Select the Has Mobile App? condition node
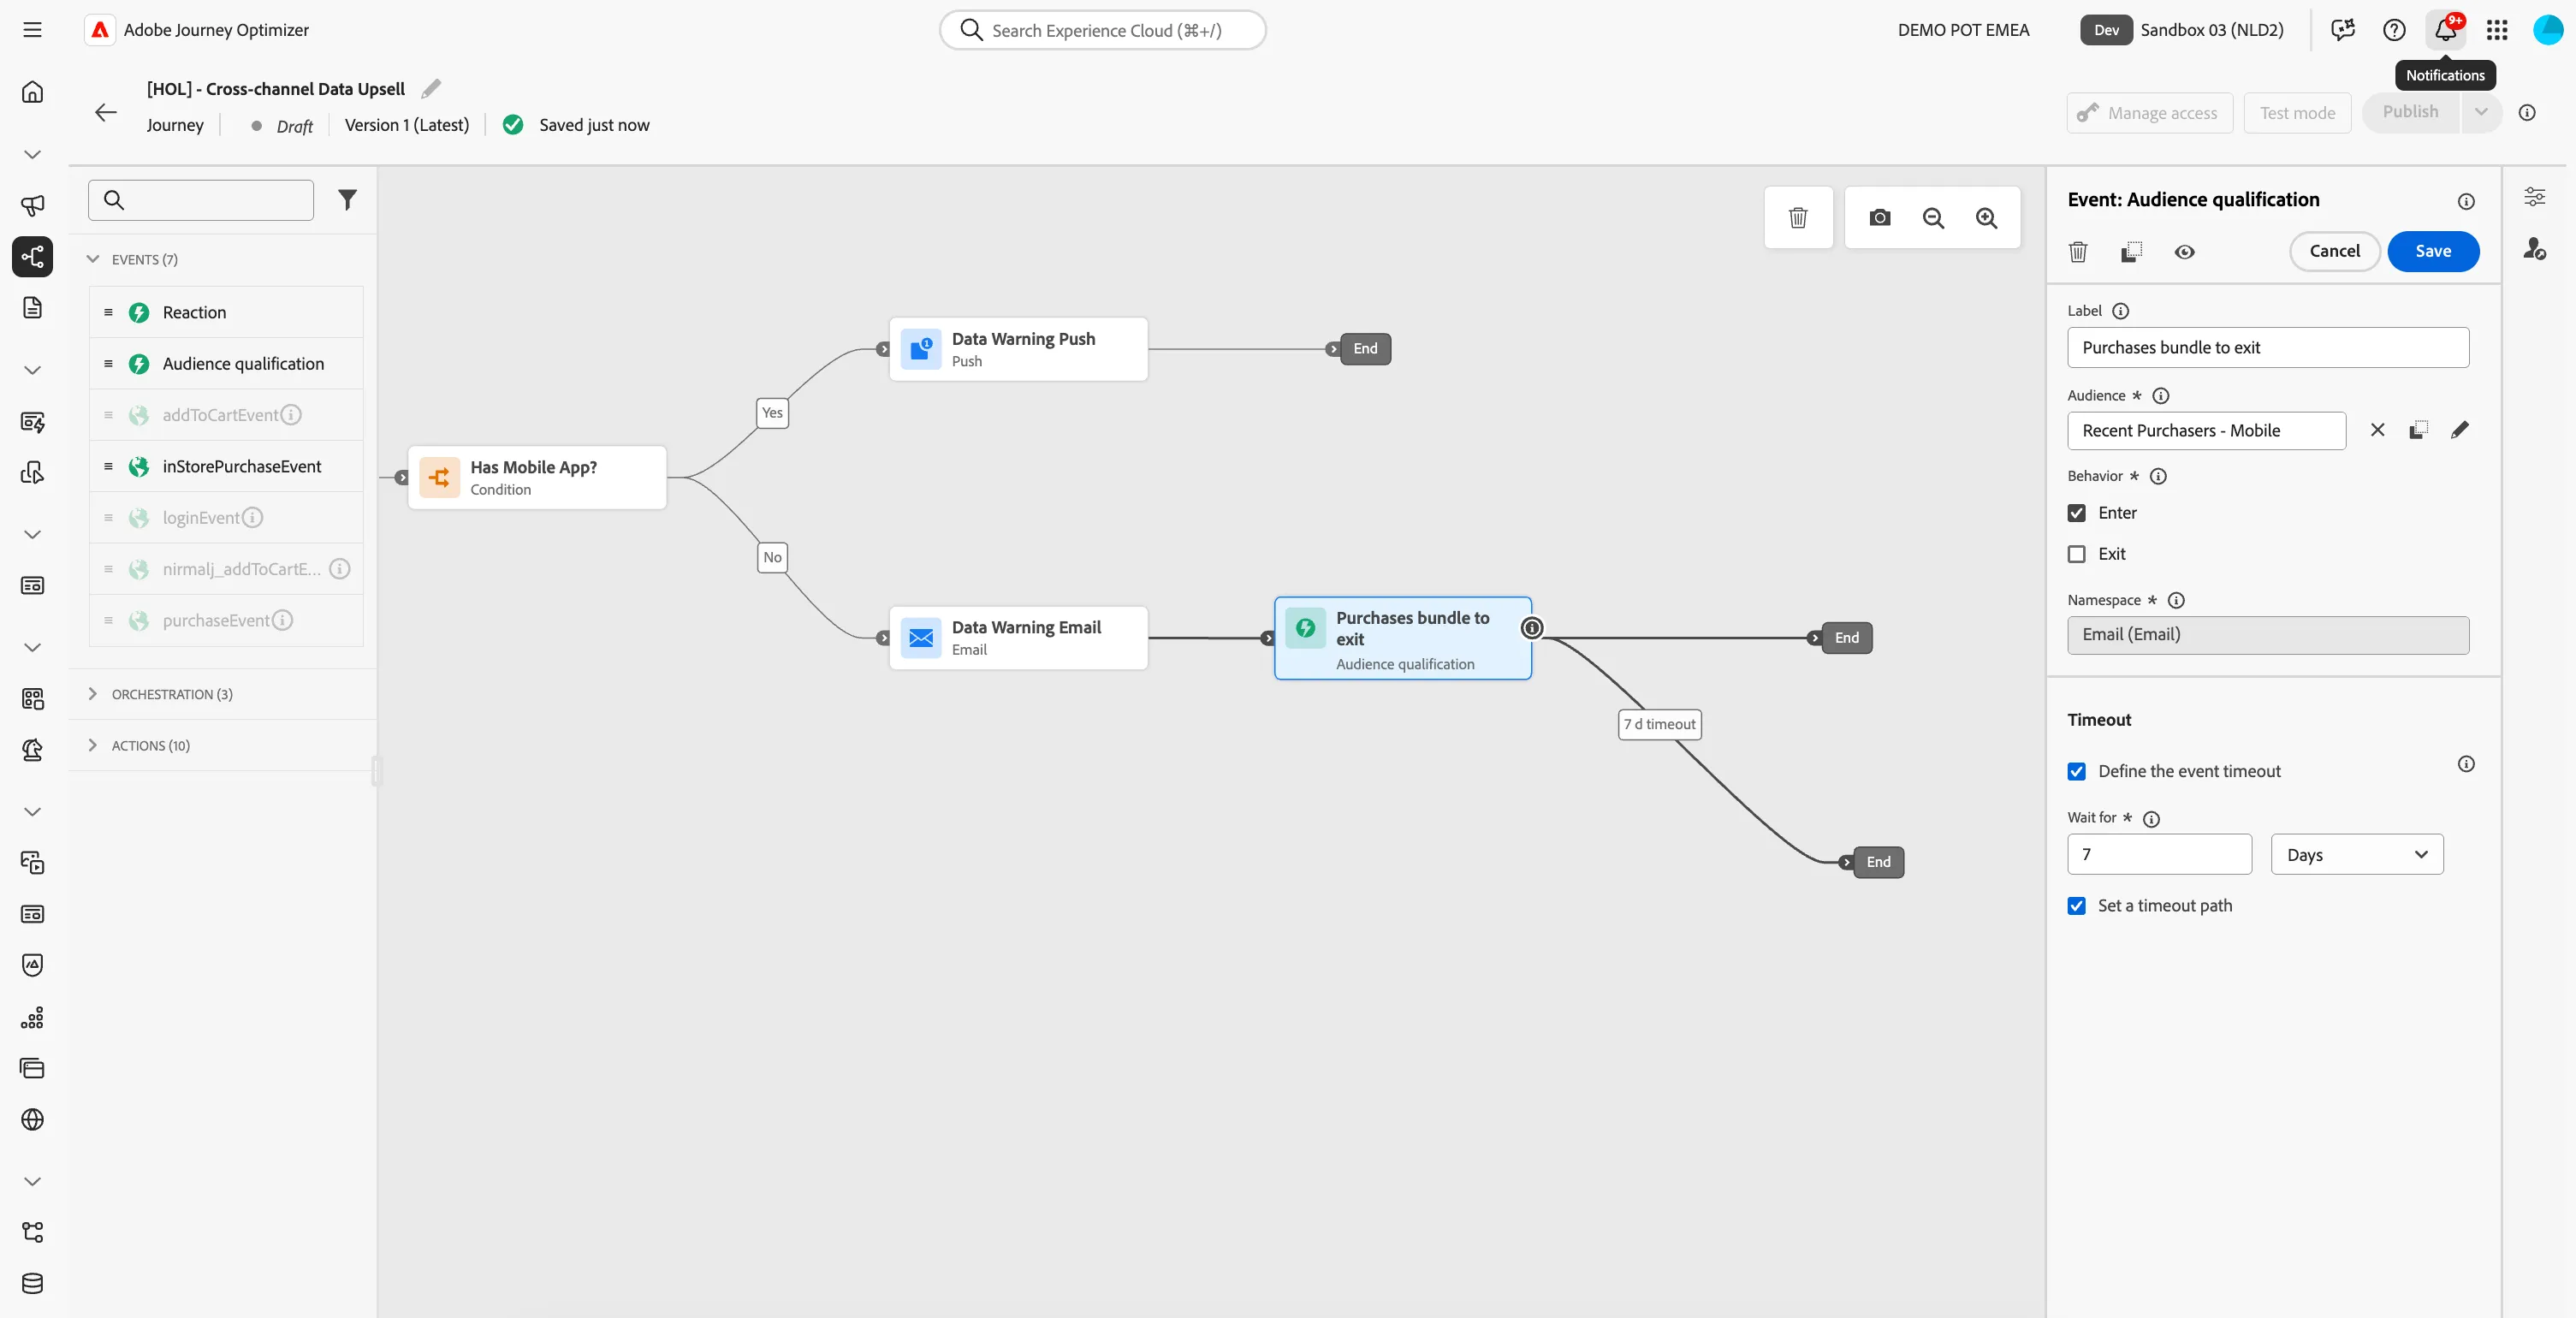The width and height of the screenshot is (2576, 1318). [537, 478]
